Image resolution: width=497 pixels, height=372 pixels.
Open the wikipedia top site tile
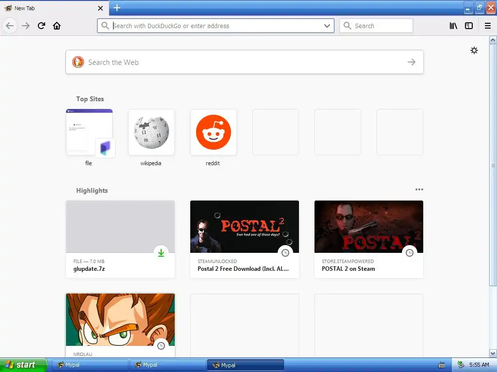151,132
